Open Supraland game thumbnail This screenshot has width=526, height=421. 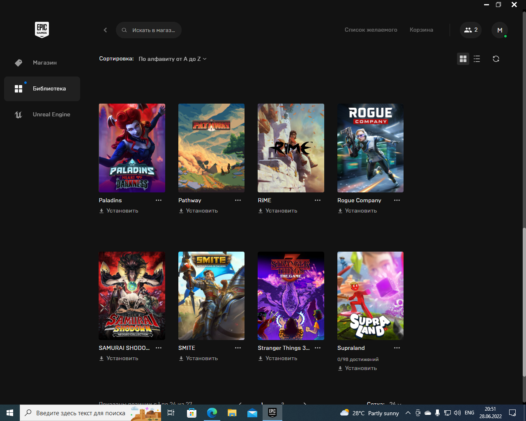click(x=370, y=296)
